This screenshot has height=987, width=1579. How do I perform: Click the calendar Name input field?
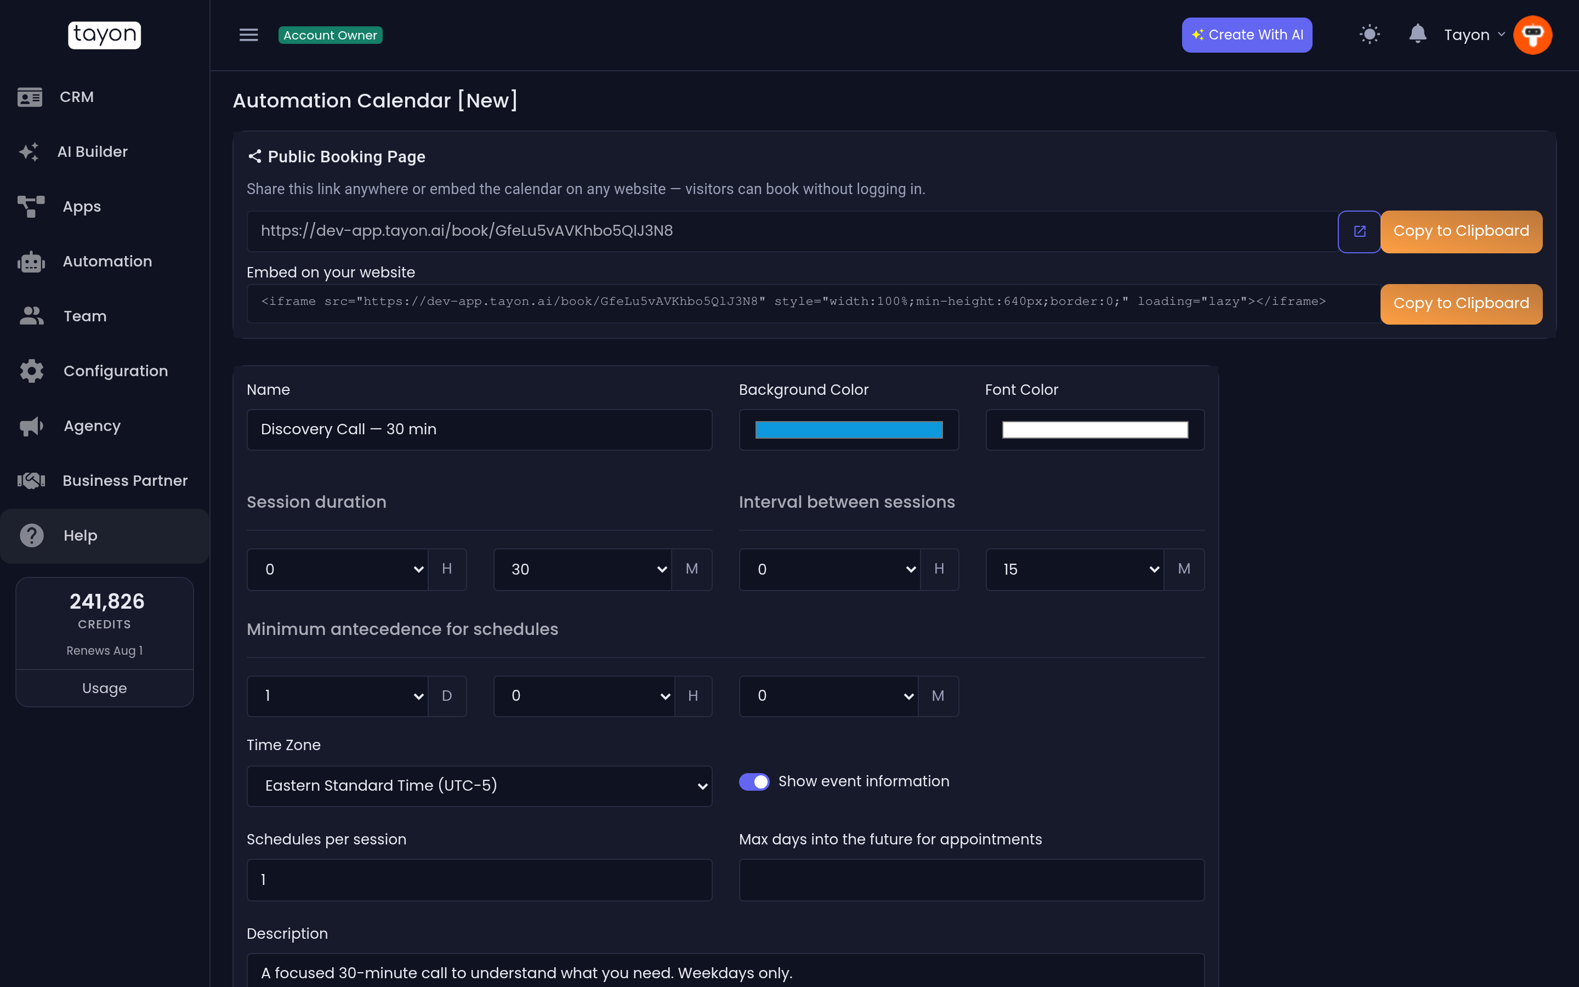pyautogui.click(x=479, y=429)
